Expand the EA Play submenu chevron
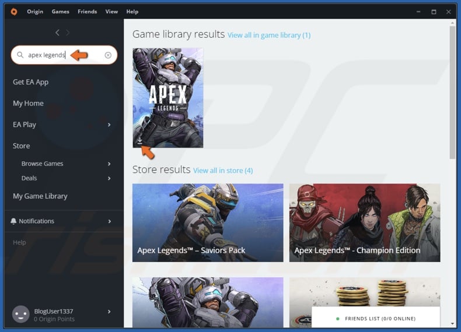Screen dimensions: 461x332 (x=109, y=125)
